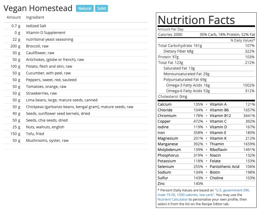Click the Ingredient column header
Viewport: 262px width, 220px height.
point(35,17)
